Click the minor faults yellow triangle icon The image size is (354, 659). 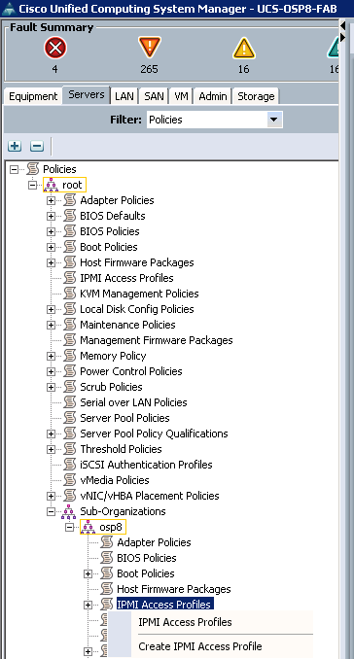tap(244, 49)
